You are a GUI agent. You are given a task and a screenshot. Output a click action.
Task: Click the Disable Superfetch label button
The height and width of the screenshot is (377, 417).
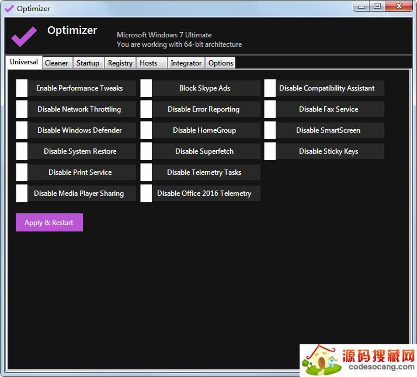click(206, 151)
